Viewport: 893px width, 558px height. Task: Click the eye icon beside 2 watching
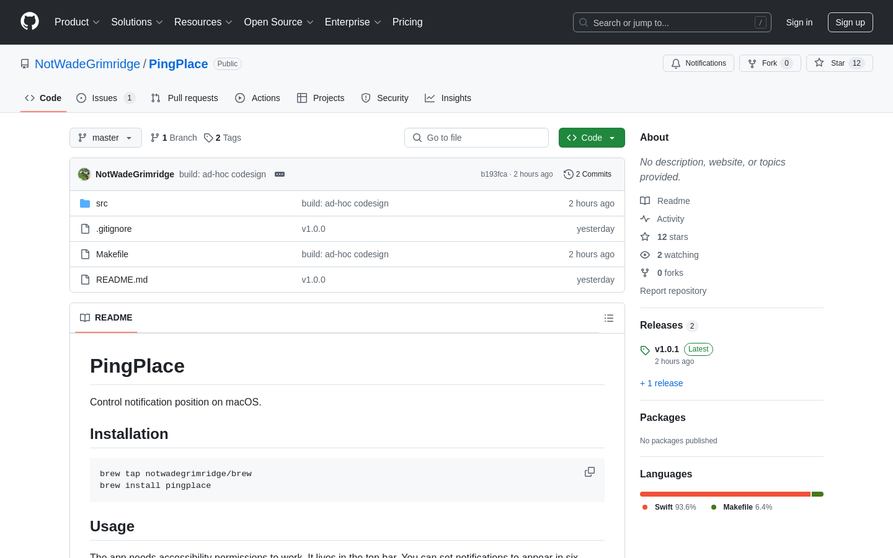[x=645, y=255]
